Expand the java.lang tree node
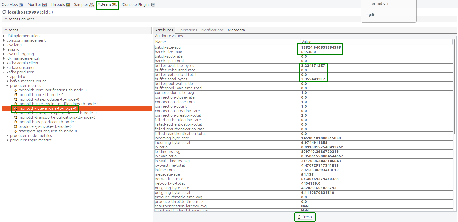The image size is (458, 222). tap(4, 45)
